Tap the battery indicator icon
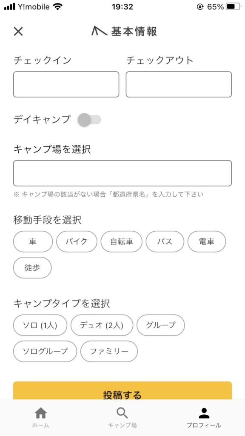Screen dimensions: 245x436 click(233, 7)
